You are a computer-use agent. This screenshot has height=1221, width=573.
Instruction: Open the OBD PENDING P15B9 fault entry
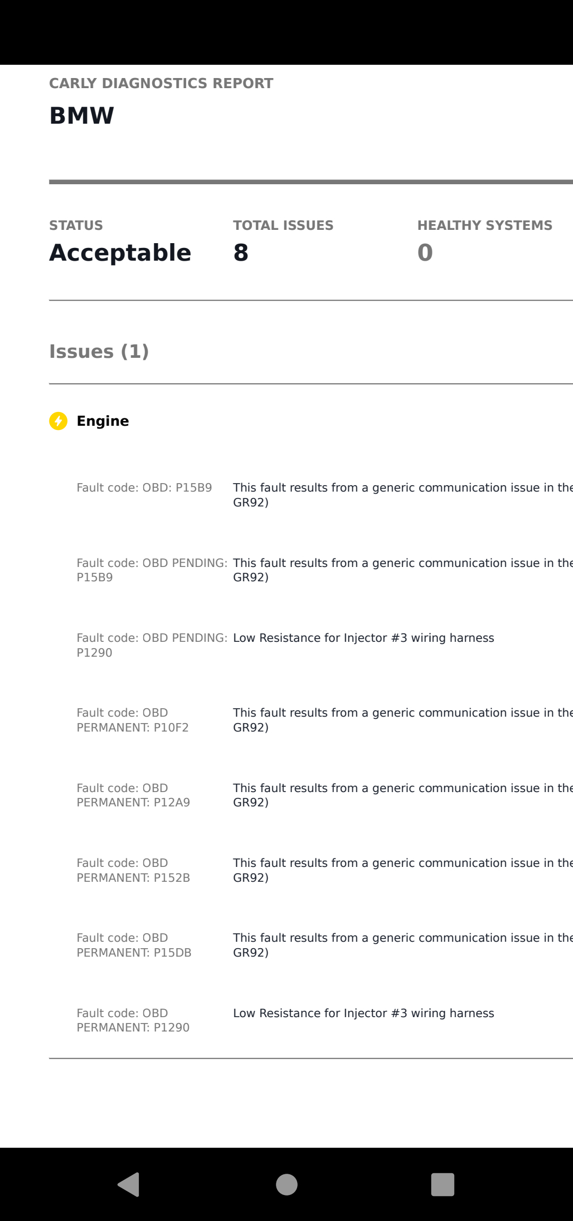(x=152, y=570)
